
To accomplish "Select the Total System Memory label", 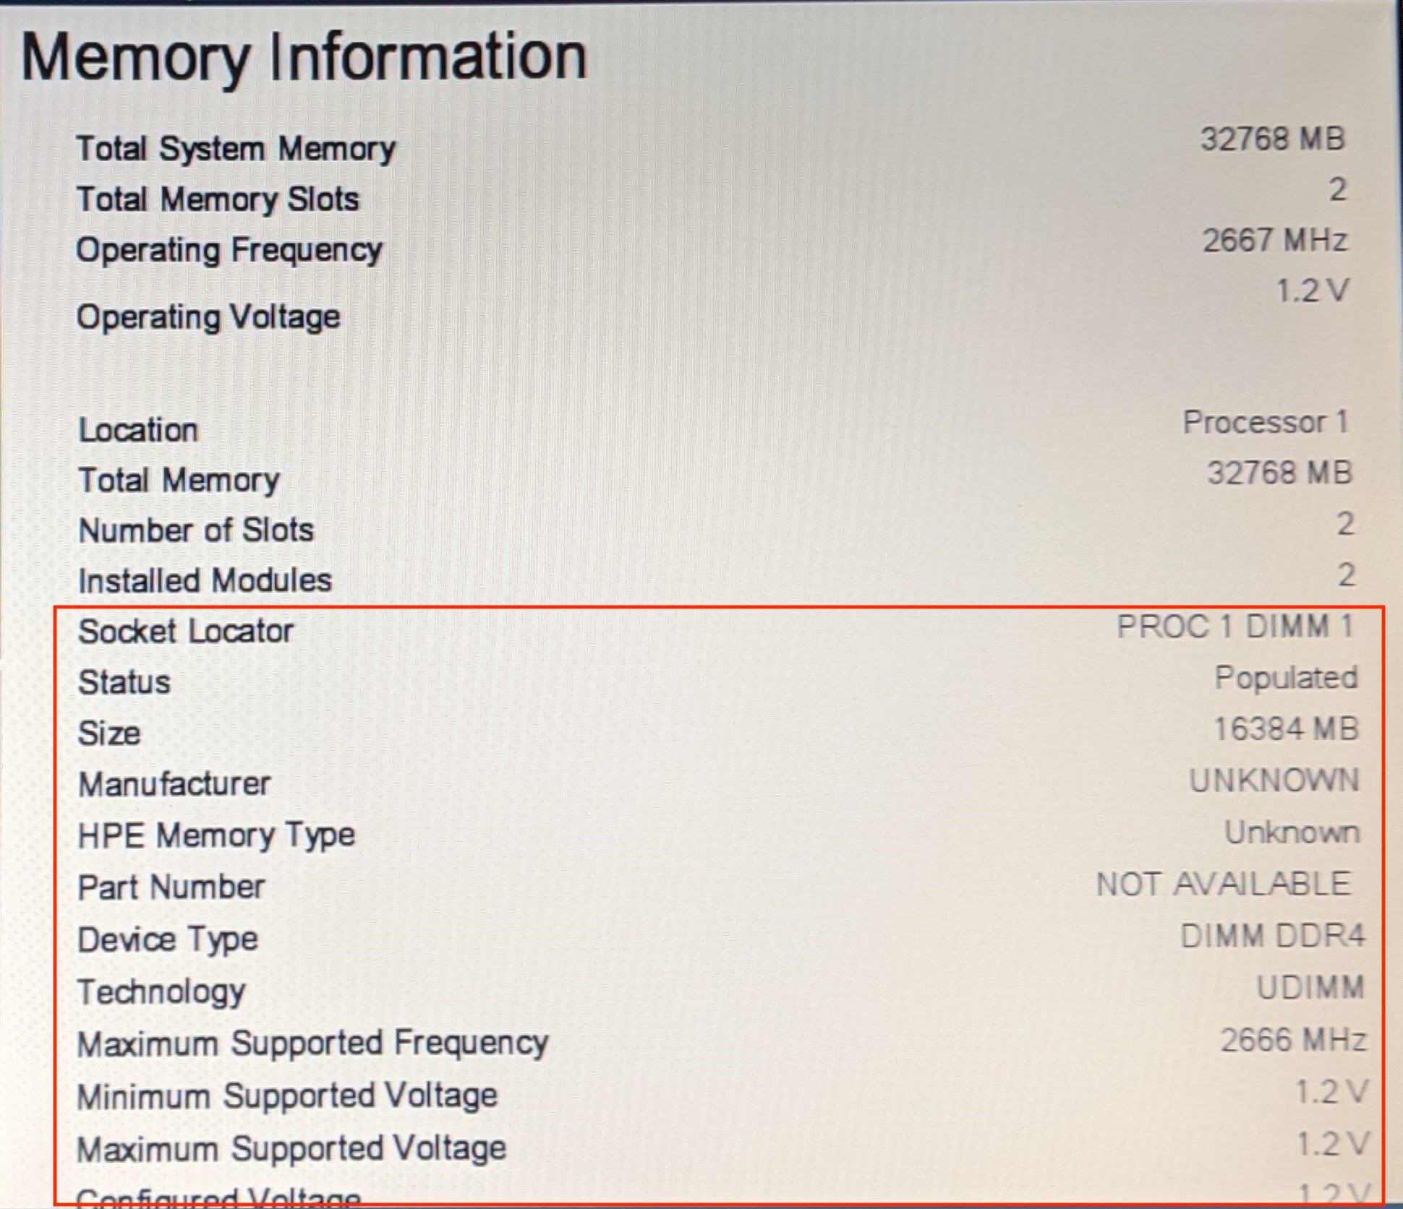I will 236,150.
